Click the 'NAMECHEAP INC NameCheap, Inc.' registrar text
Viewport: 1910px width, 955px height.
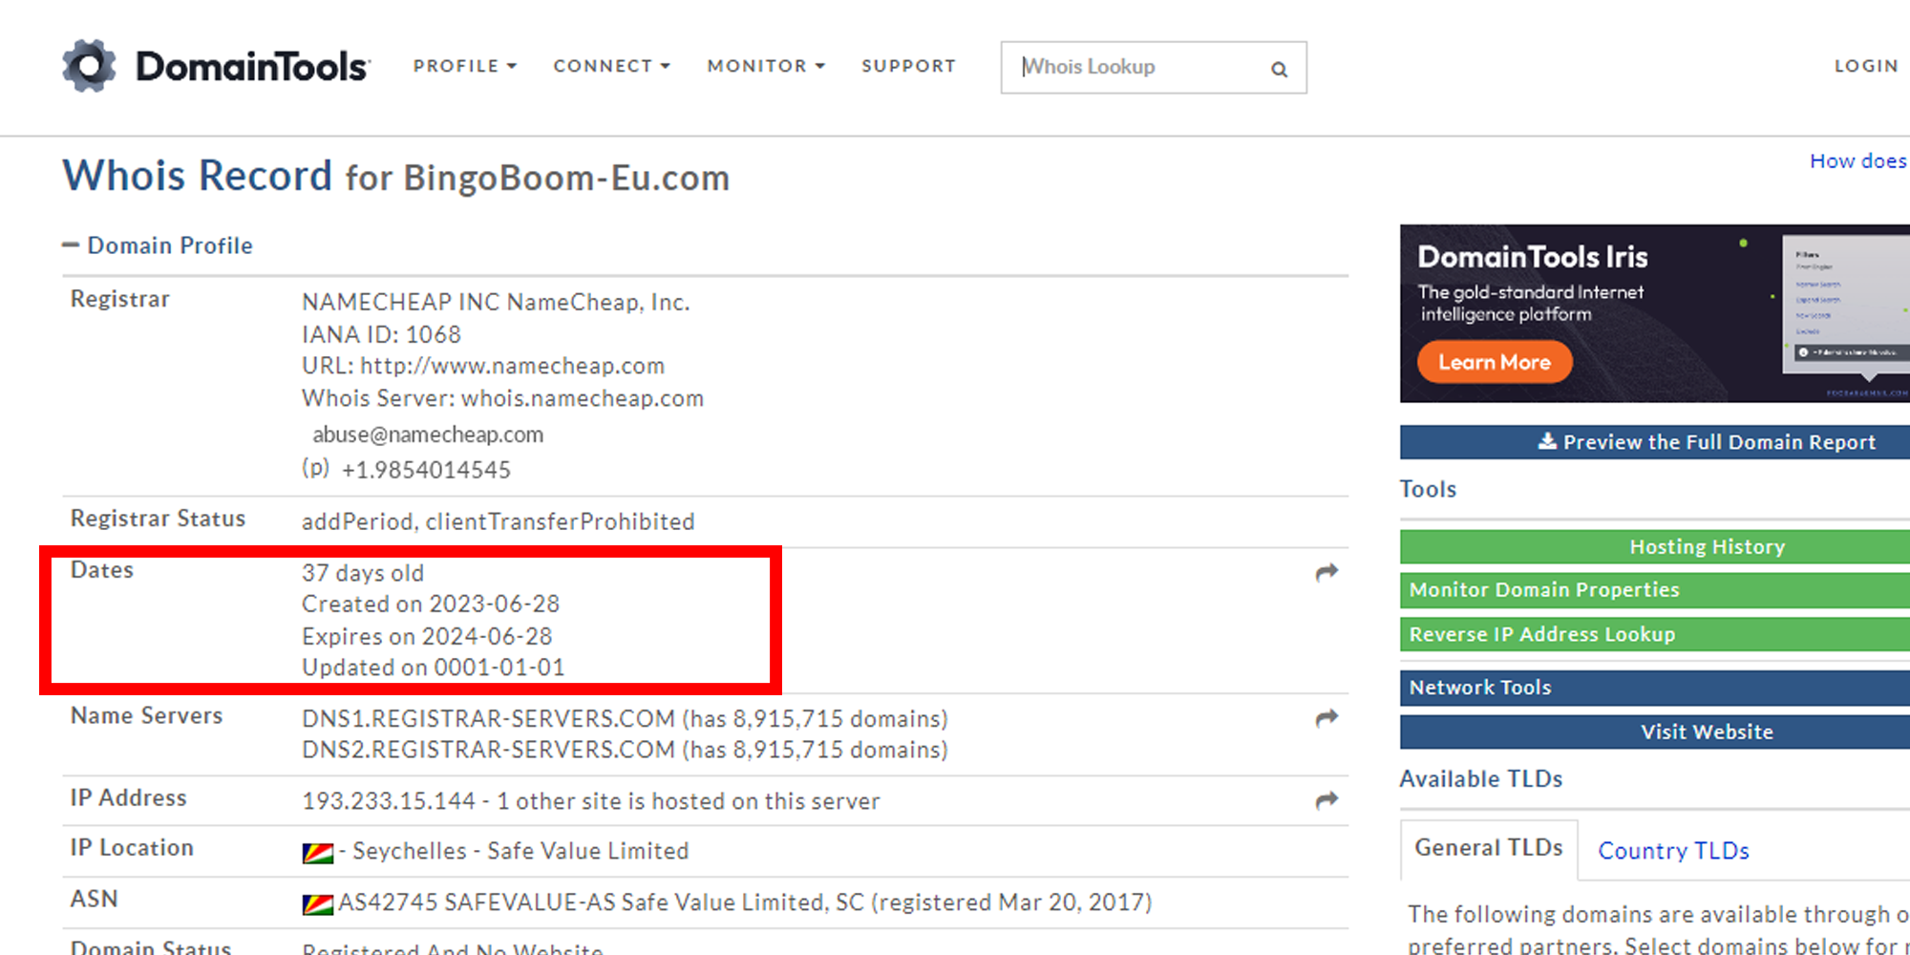pos(496,302)
